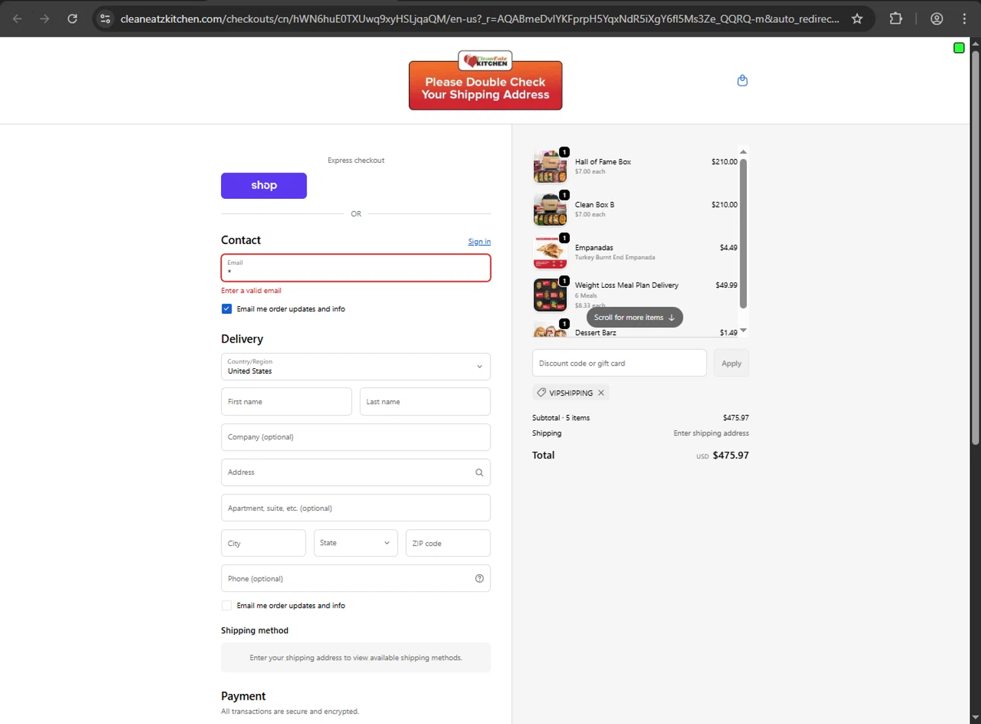Click the Sign in link
Screen dimensions: 981x724
pyautogui.click(x=479, y=242)
